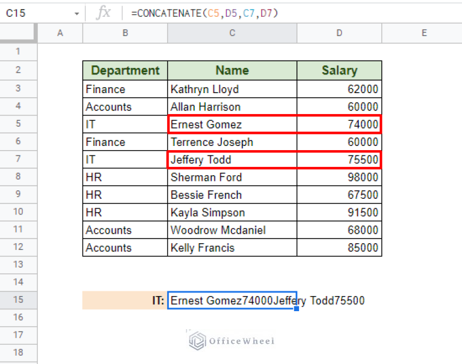Viewport: 462px width, 364px height.
Task: Select the Finance cell in row 6
Action: coord(125,142)
